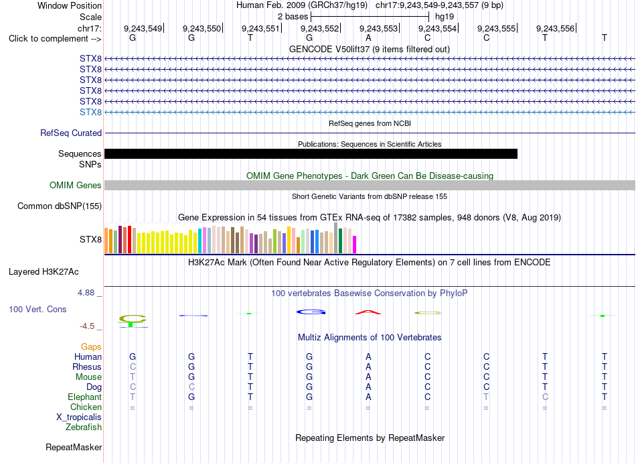The image size is (636, 463).
Task: Click the 'SNPs' label under Sequences
Action: 90,164
